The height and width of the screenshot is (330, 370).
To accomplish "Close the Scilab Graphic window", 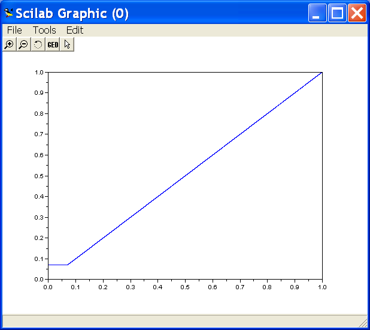I will coord(357,13).
